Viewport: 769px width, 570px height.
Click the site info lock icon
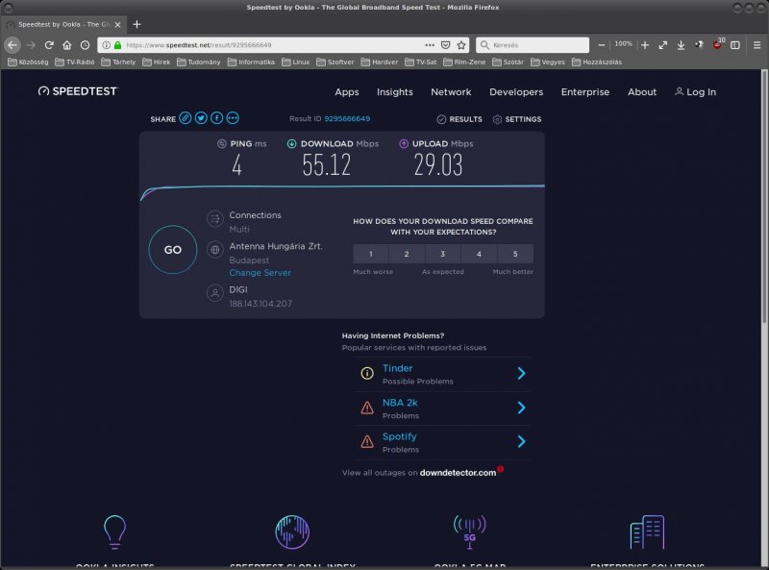pyautogui.click(x=117, y=45)
